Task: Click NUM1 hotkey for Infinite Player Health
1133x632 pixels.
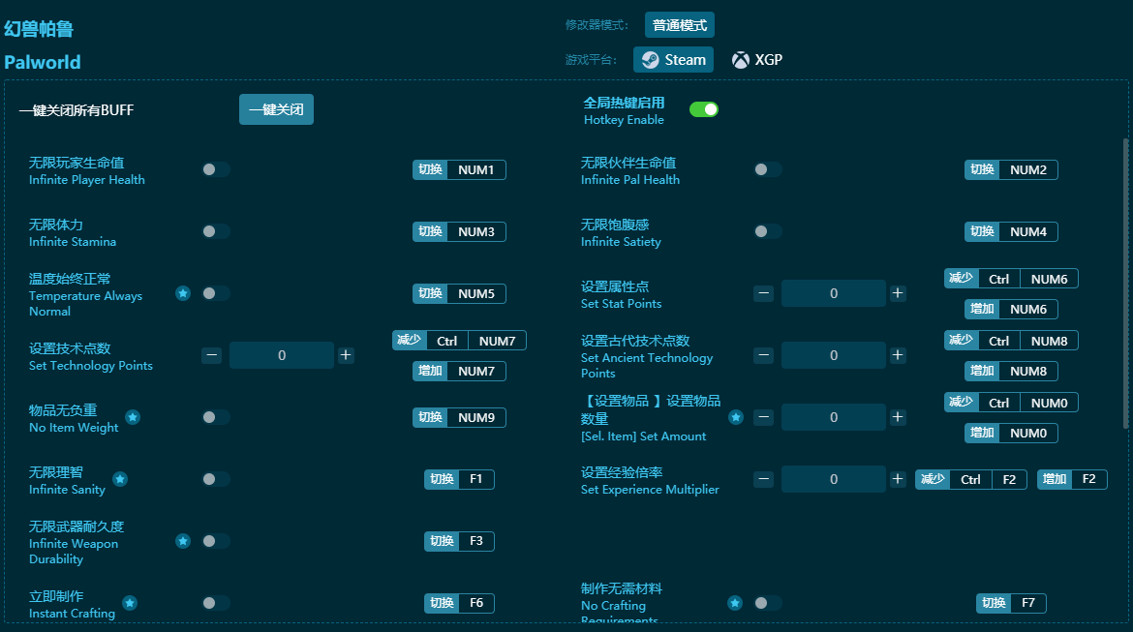Action: coord(459,169)
